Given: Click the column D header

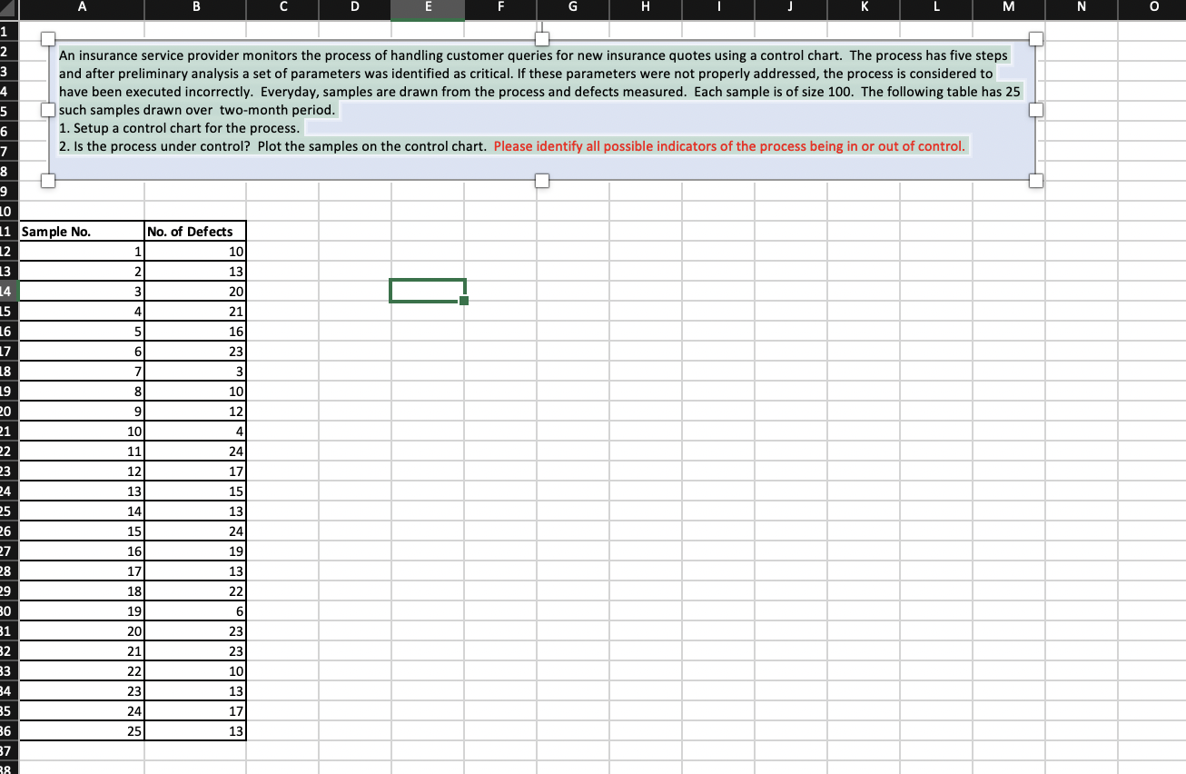Looking at the screenshot, I should (x=354, y=9).
